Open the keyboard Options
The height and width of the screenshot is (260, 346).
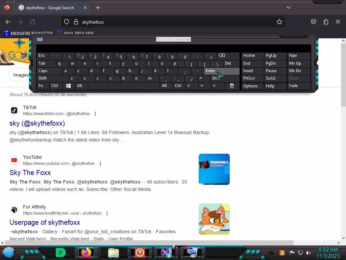pos(252,86)
